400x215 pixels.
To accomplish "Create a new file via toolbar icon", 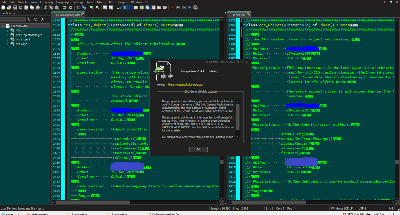I will [3, 7].
